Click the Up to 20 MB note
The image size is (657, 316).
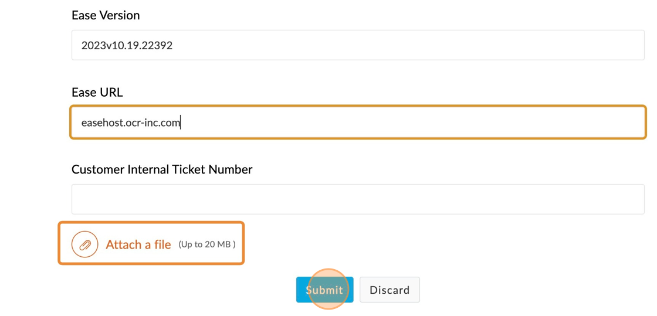click(207, 244)
